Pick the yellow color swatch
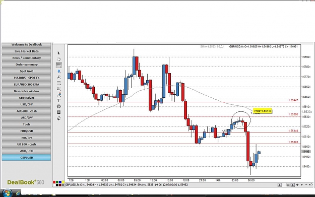Screen dimensions: 315x197 pos(63,182)
